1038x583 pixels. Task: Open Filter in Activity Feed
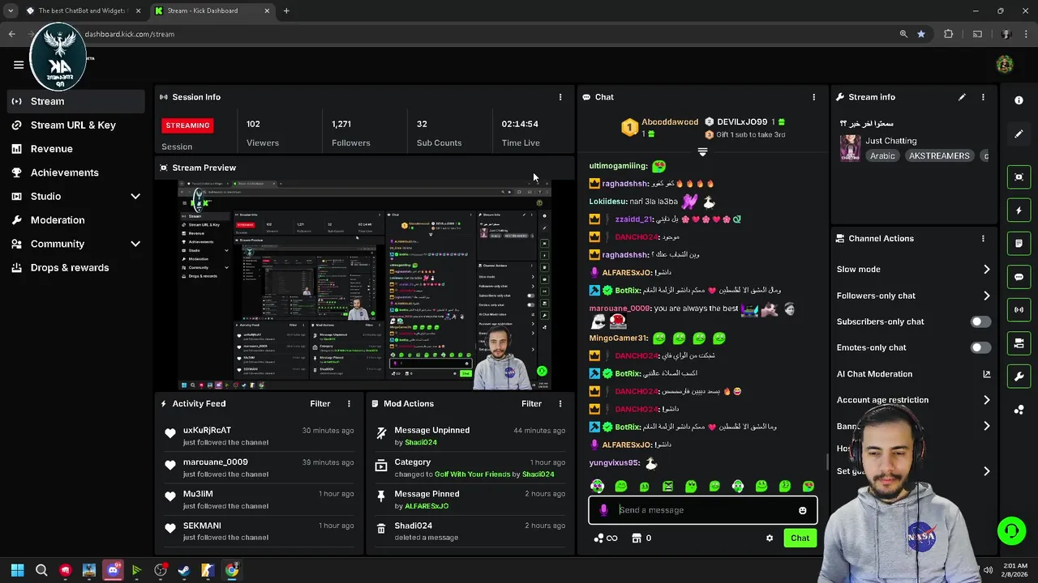320,403
